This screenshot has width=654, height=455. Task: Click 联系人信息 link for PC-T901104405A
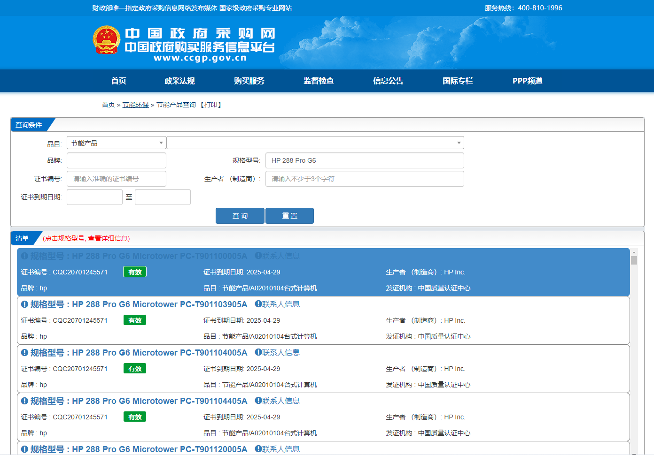281,401
